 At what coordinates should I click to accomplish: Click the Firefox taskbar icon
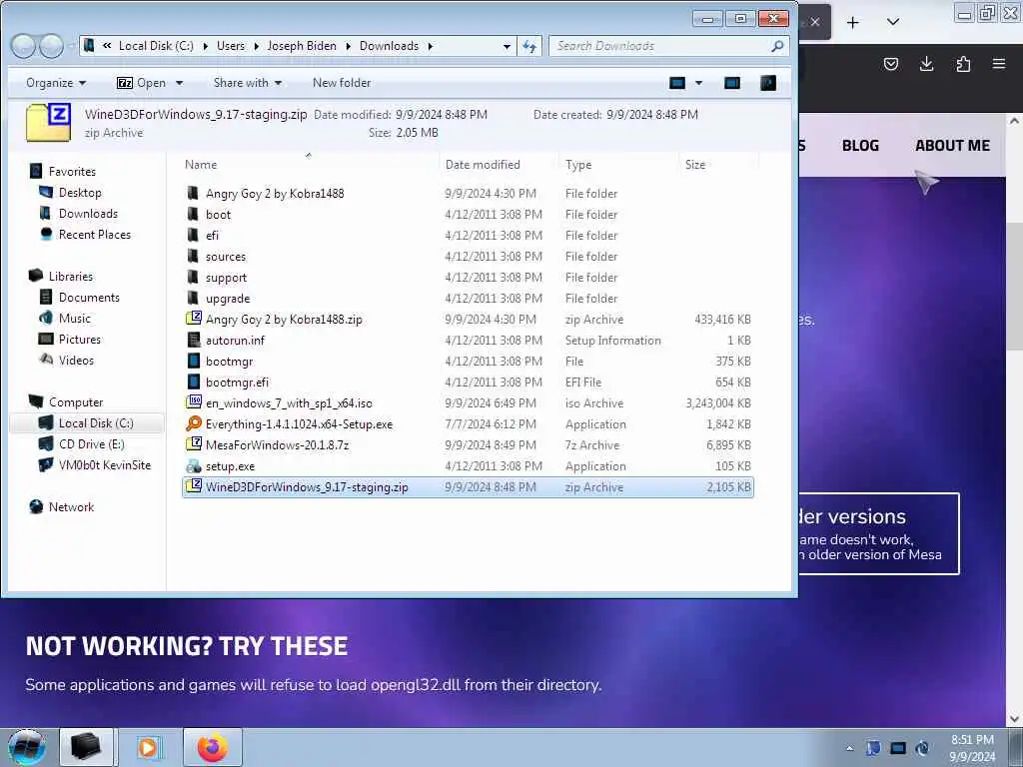213,747
